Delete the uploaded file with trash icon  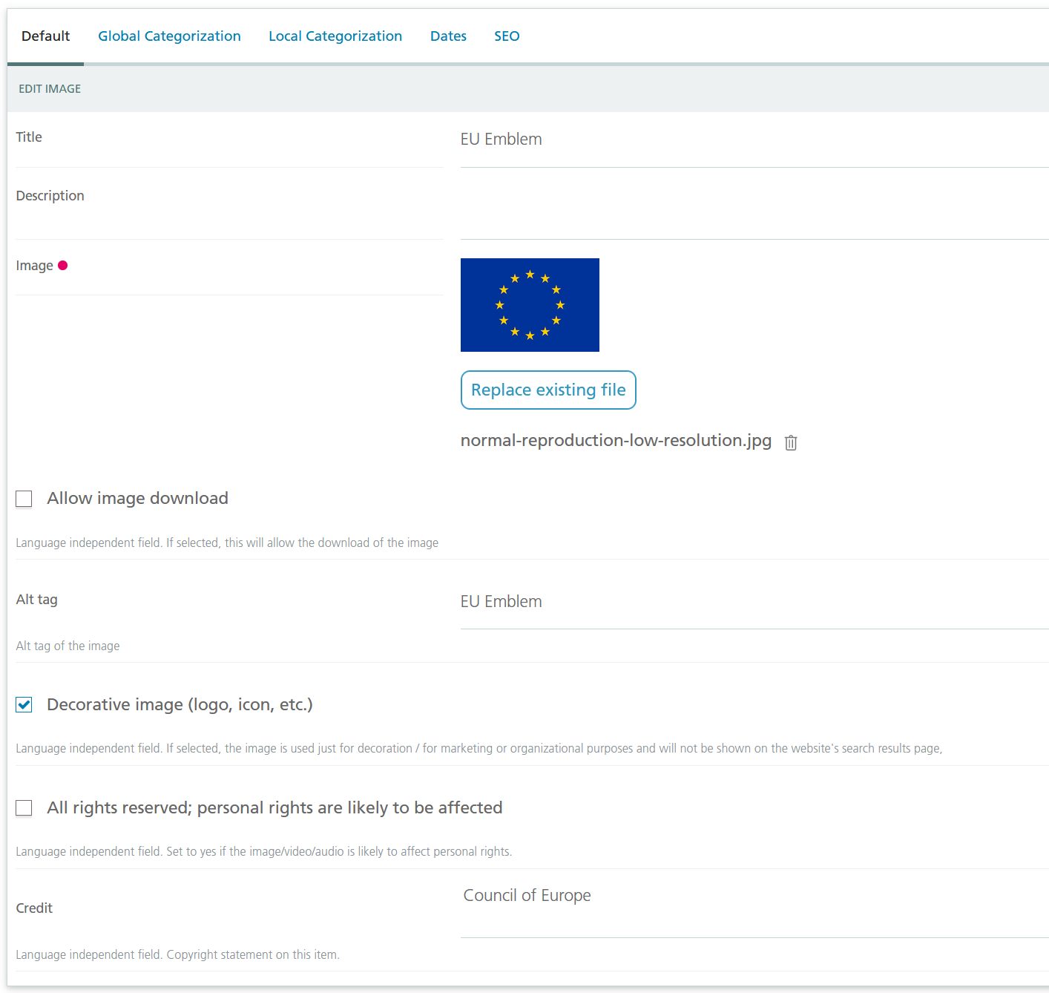pyautogui.click(x=791, y=442)
